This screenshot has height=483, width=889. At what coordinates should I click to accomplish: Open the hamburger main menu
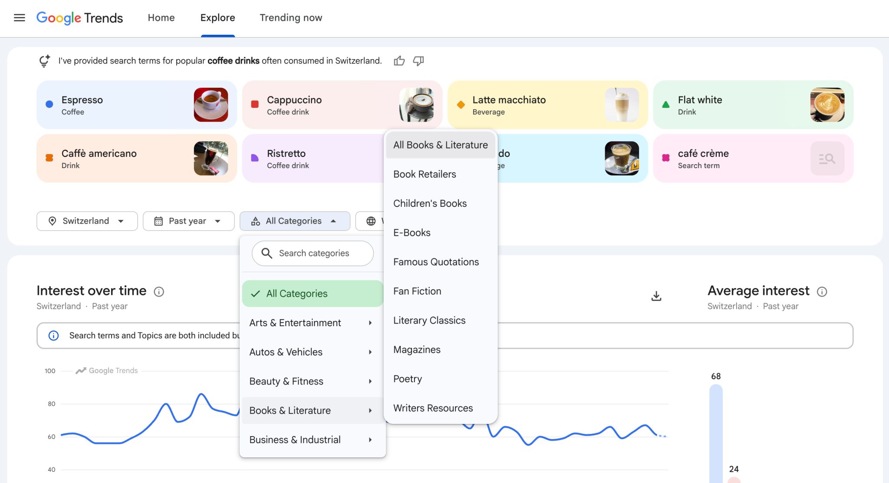pos(20,18)
